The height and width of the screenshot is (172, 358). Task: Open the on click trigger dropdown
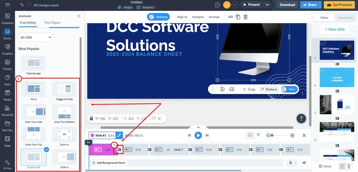coord(35,37)
